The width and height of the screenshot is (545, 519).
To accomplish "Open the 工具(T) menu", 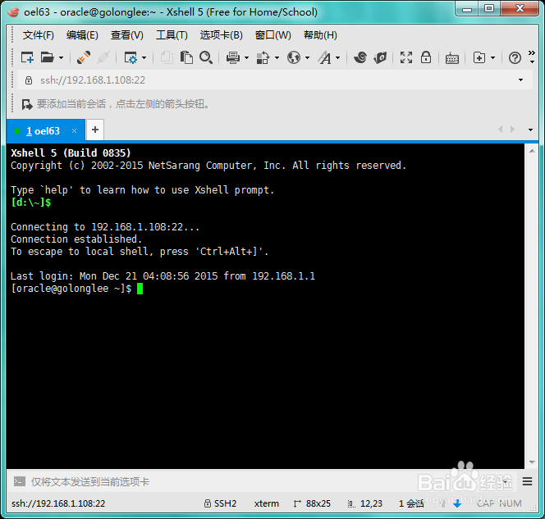I will coord(172,35).
